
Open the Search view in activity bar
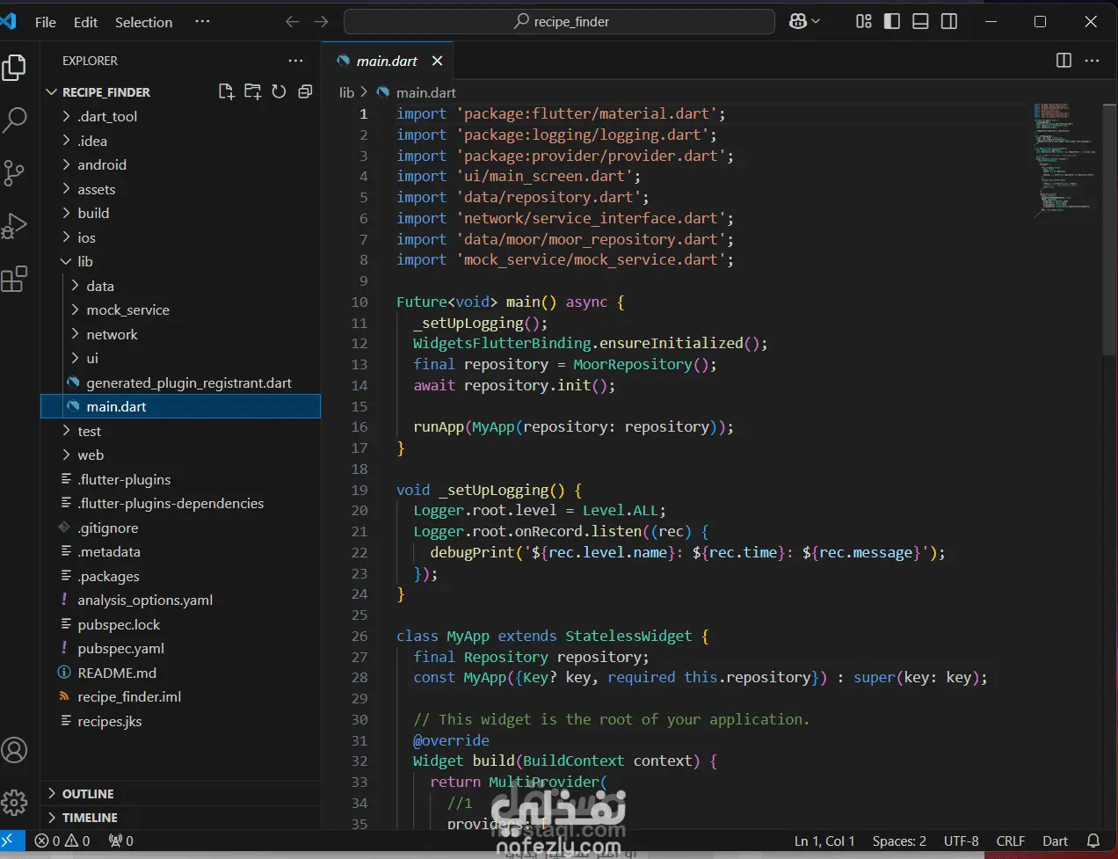(x=15, y=120)
